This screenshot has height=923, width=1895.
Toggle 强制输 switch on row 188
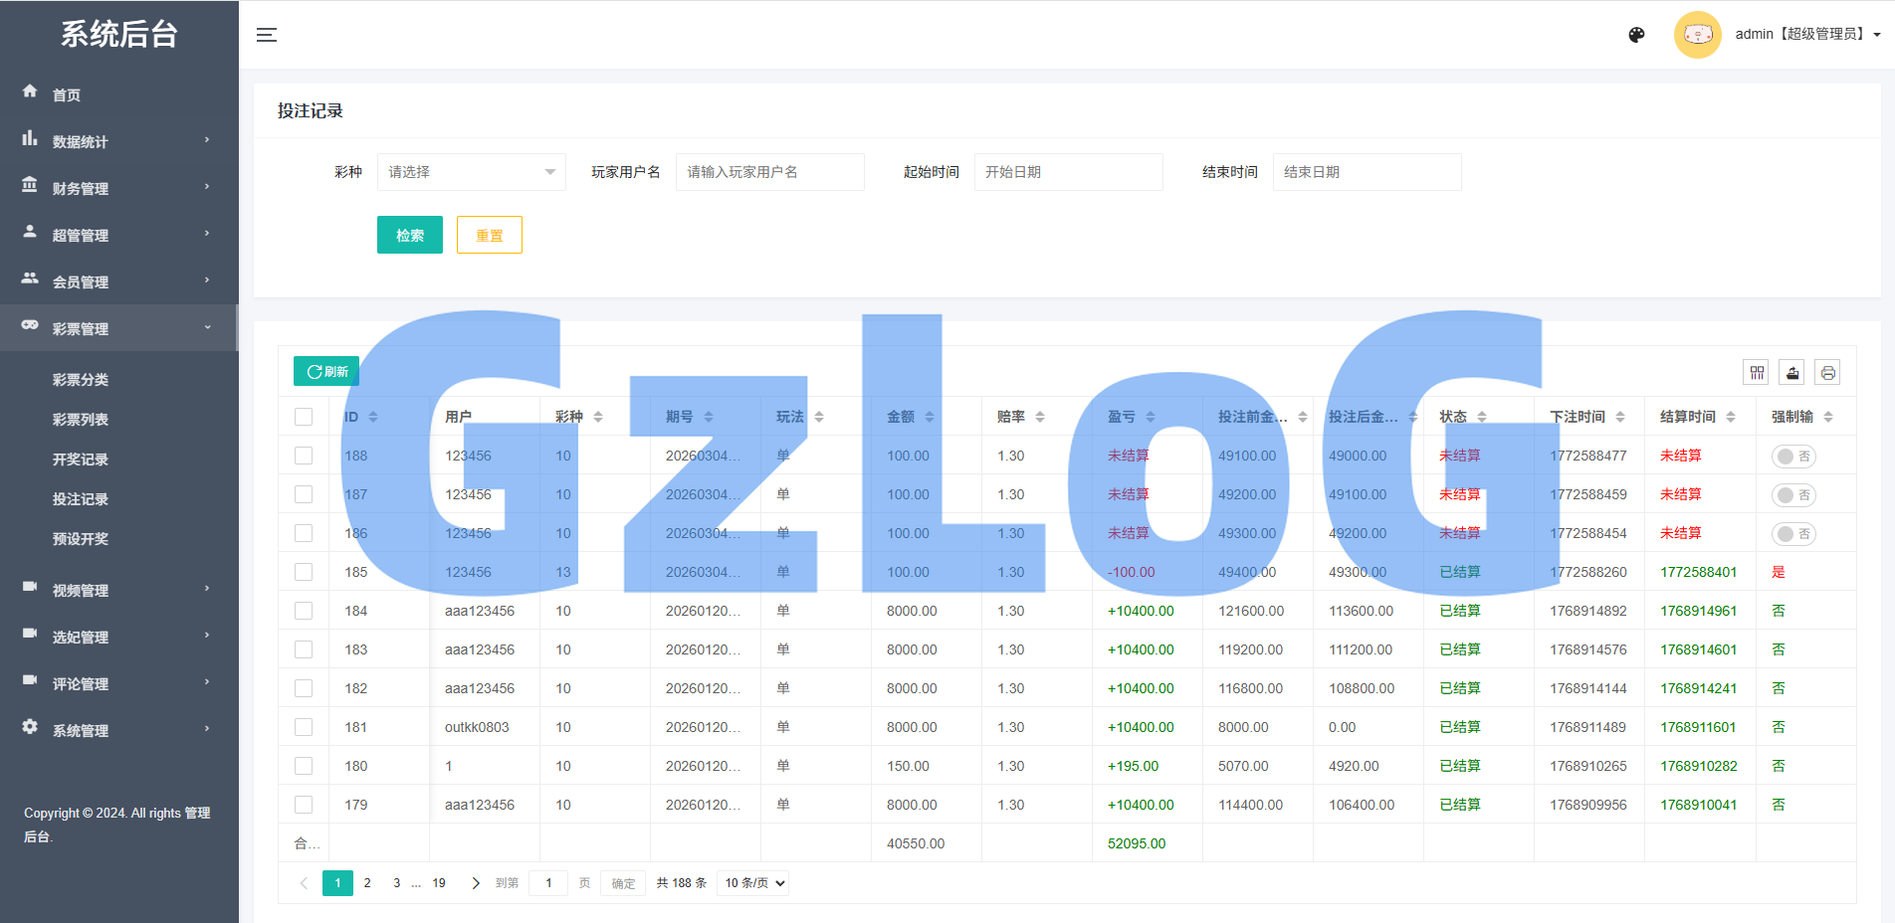click(x=1793, y=456)
